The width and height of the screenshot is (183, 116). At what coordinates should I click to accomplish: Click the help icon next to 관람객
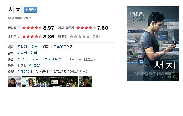point(19,28)
